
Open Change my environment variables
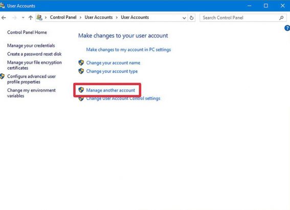point(31,93)
